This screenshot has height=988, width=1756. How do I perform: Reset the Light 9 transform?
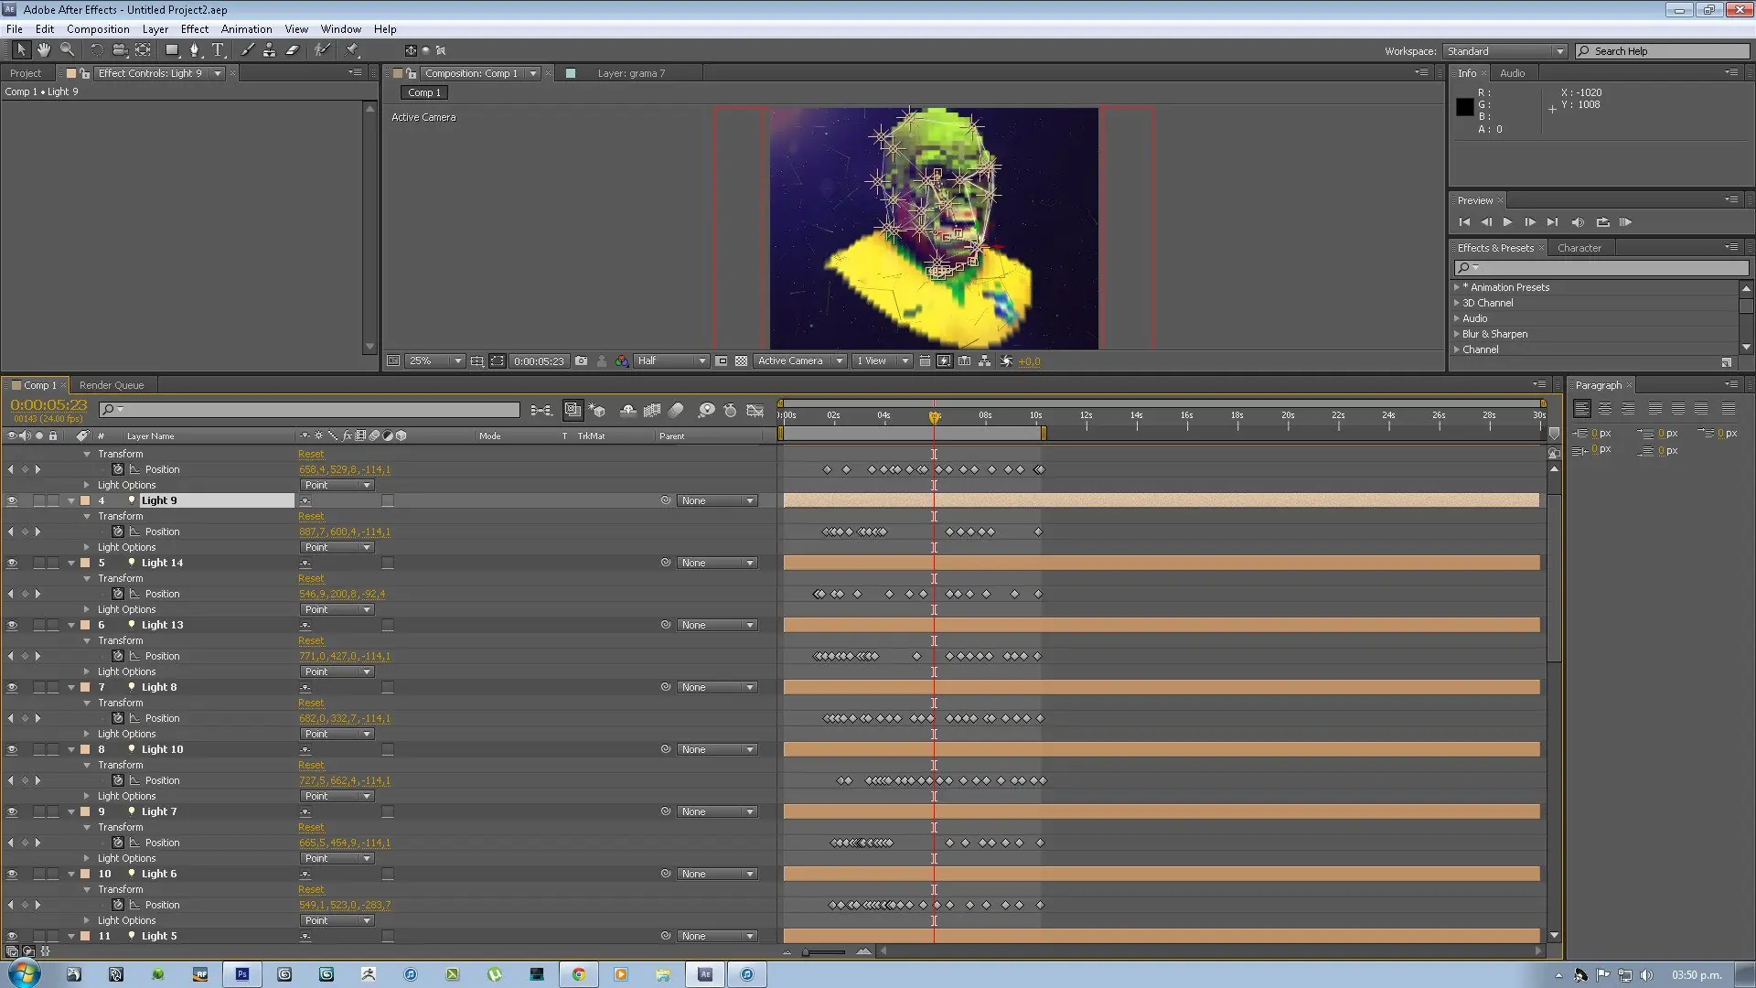point(311,517)
